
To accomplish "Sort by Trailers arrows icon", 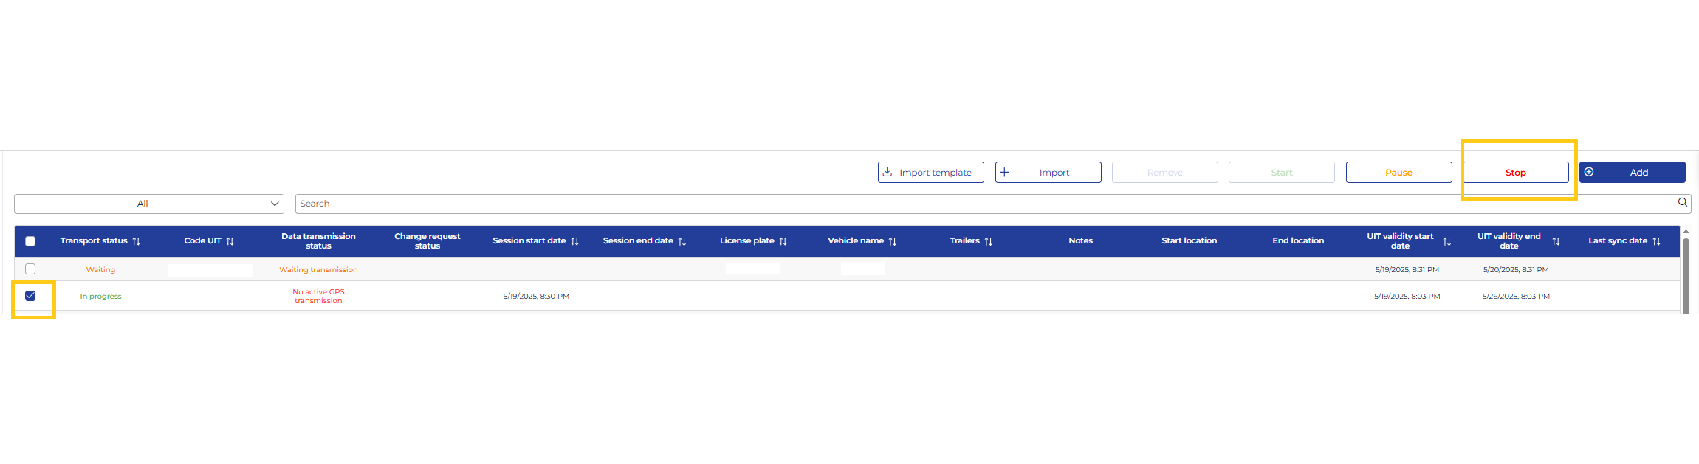I will [988, 241].
